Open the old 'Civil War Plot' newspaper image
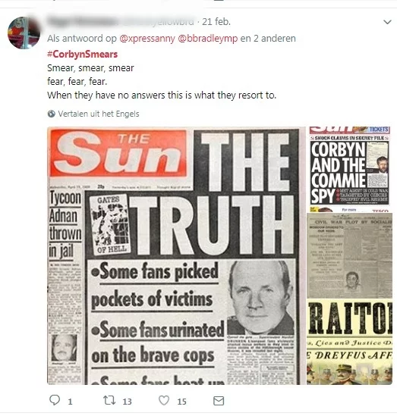The width and height of the screenshot is (397, 416). [x=349, y=256]
